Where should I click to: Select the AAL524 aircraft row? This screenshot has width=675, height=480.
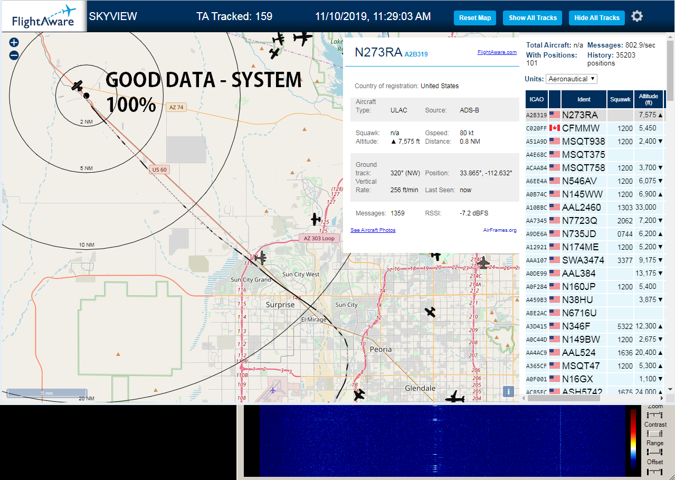595,353
